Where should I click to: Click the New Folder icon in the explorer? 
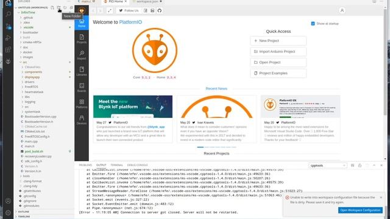point(58,8)
